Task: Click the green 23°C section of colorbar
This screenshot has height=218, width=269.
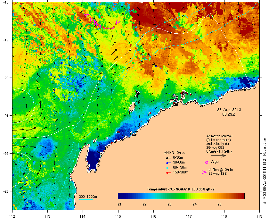Action: click(x=170, y=196)
